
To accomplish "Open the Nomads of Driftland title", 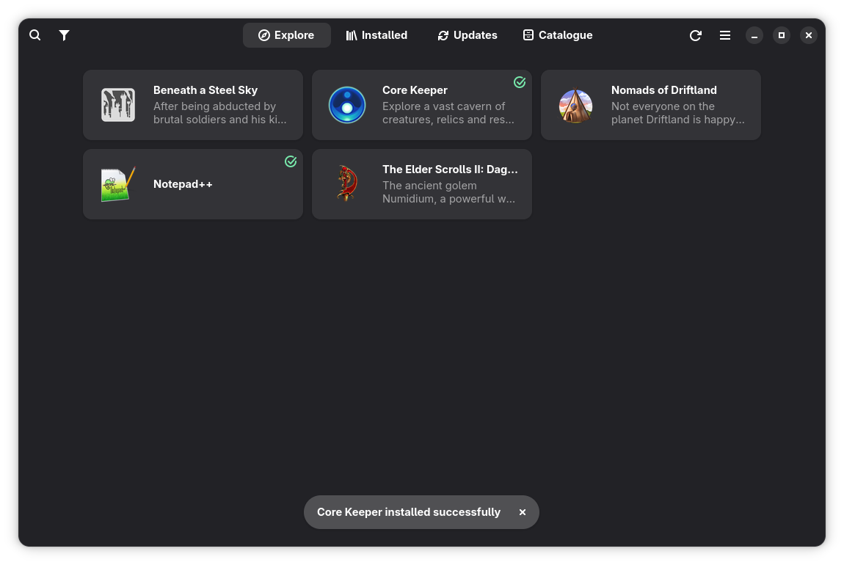I will (x=663, y=90).
